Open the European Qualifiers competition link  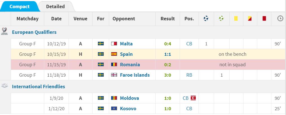34,32
